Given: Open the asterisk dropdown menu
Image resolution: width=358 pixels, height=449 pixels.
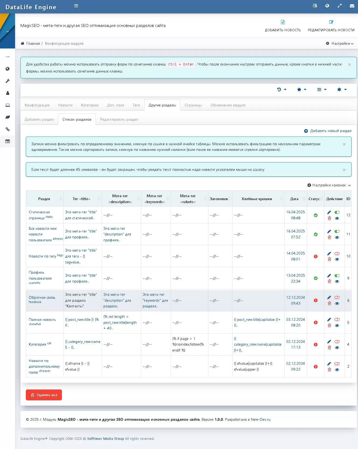Looking at the screenshot, I should point(342,89).
